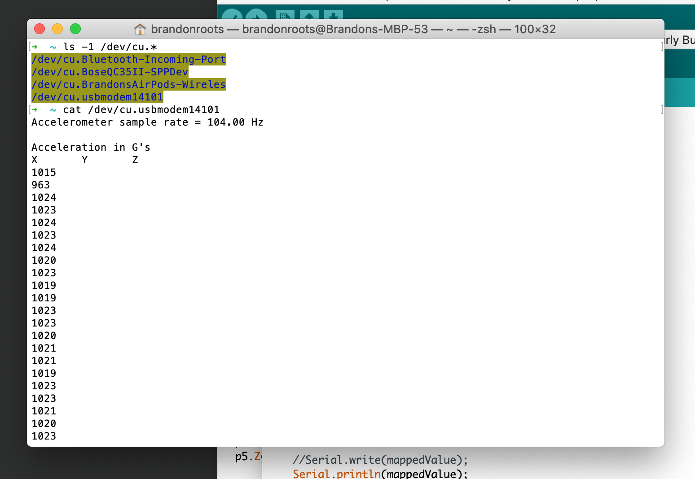Viewport: 695px width, 479px height.
Task: Select highlighted /dev/cu.usbmodem14101 listing
Action: tap(97, 97)
